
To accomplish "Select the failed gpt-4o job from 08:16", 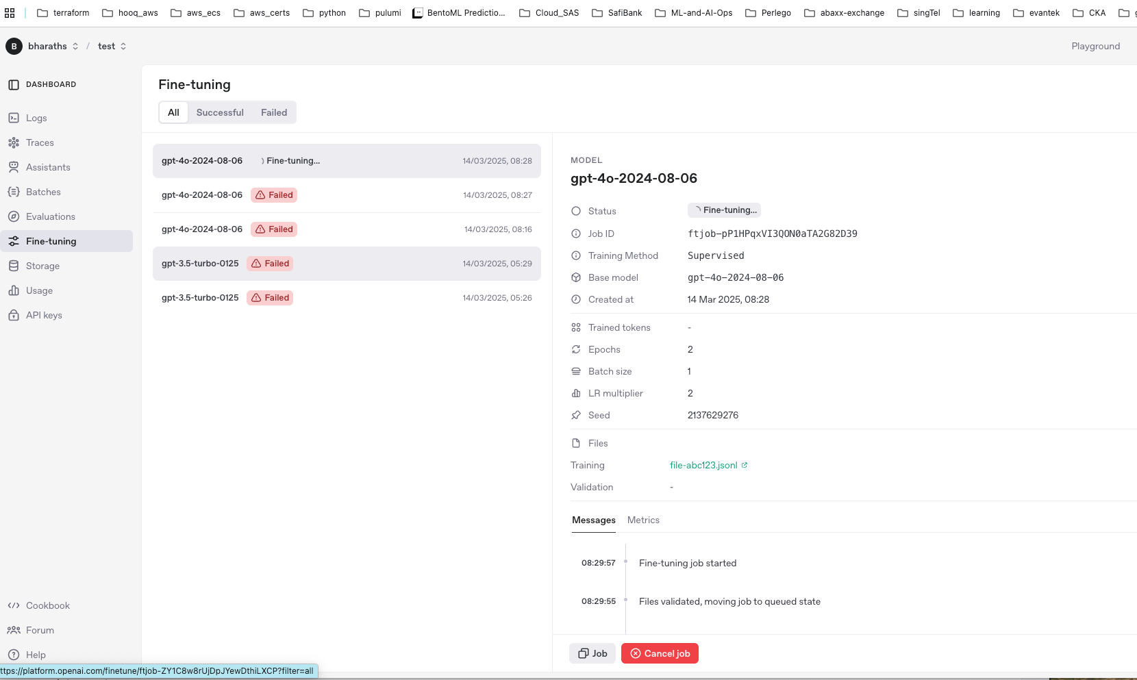I will click(347, 229).
